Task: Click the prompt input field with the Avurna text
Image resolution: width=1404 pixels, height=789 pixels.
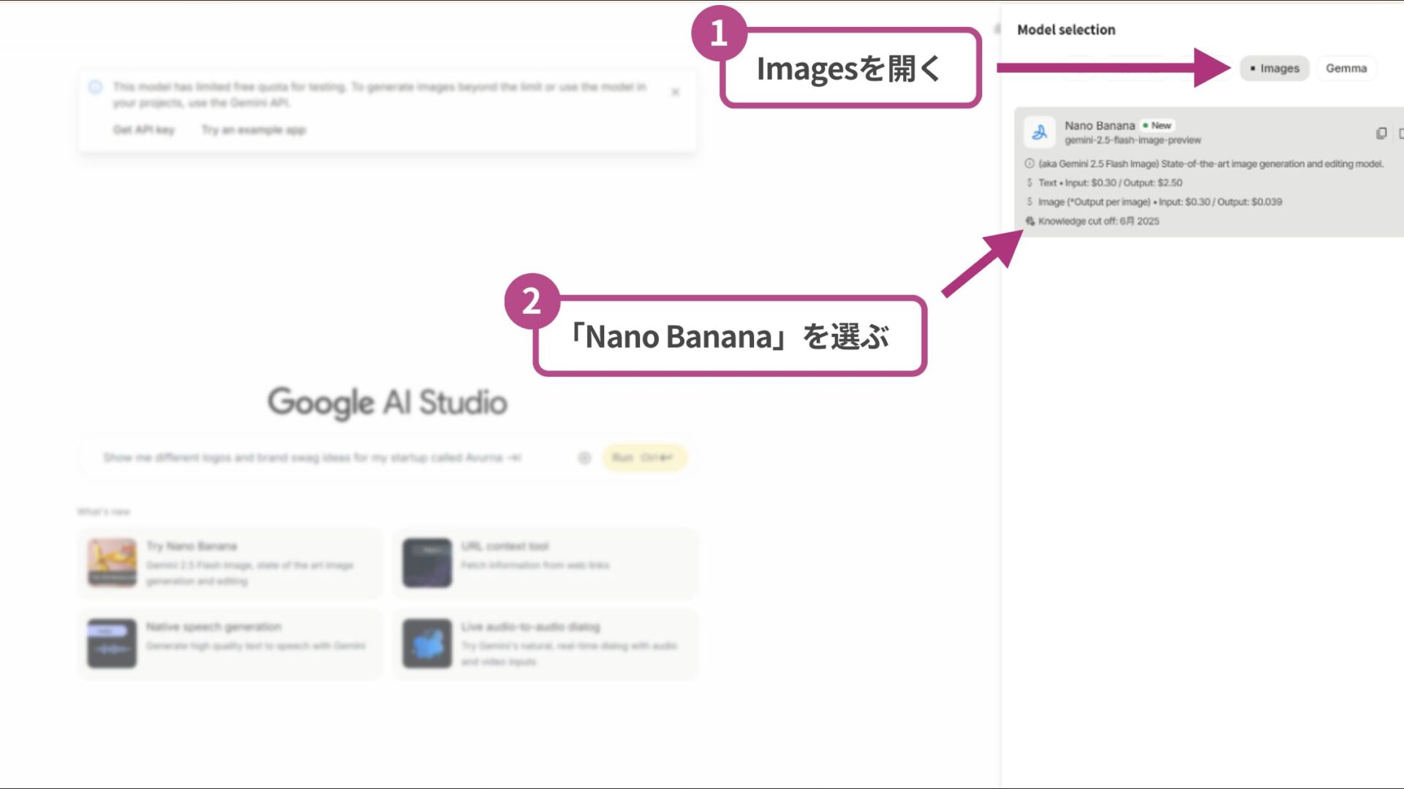Action: click(314, 457)
